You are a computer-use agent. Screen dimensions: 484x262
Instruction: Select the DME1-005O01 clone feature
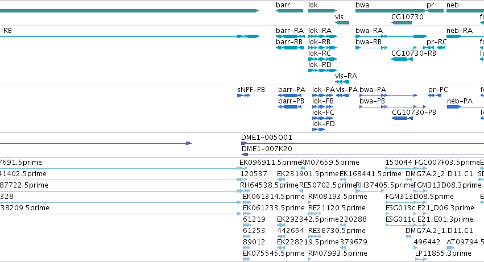point(362,143)
